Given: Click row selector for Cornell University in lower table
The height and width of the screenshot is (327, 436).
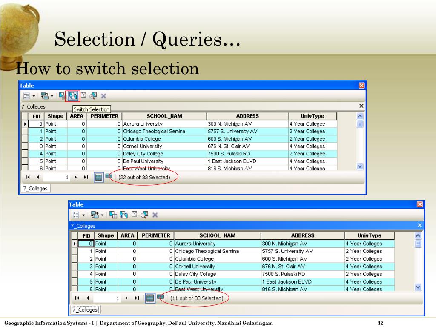Looking at the screenshot, I should click(x=75, y=267).
